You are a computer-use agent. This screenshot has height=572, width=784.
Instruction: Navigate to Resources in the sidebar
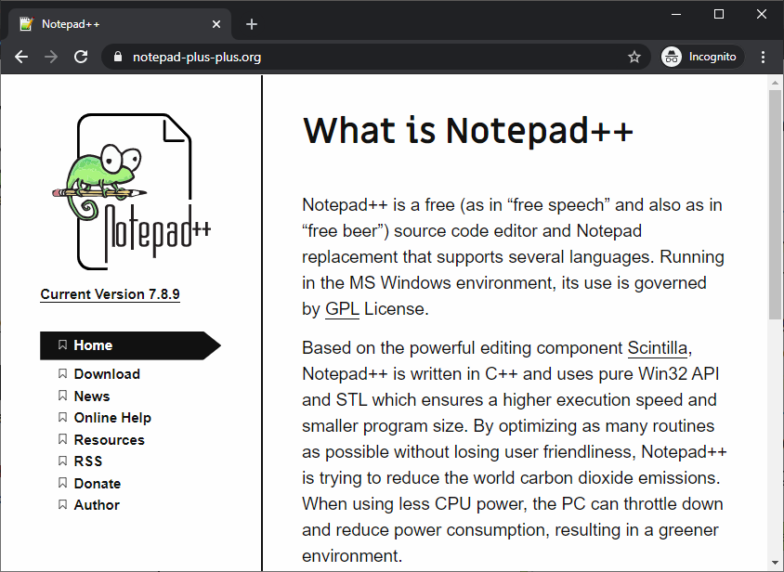109,440
